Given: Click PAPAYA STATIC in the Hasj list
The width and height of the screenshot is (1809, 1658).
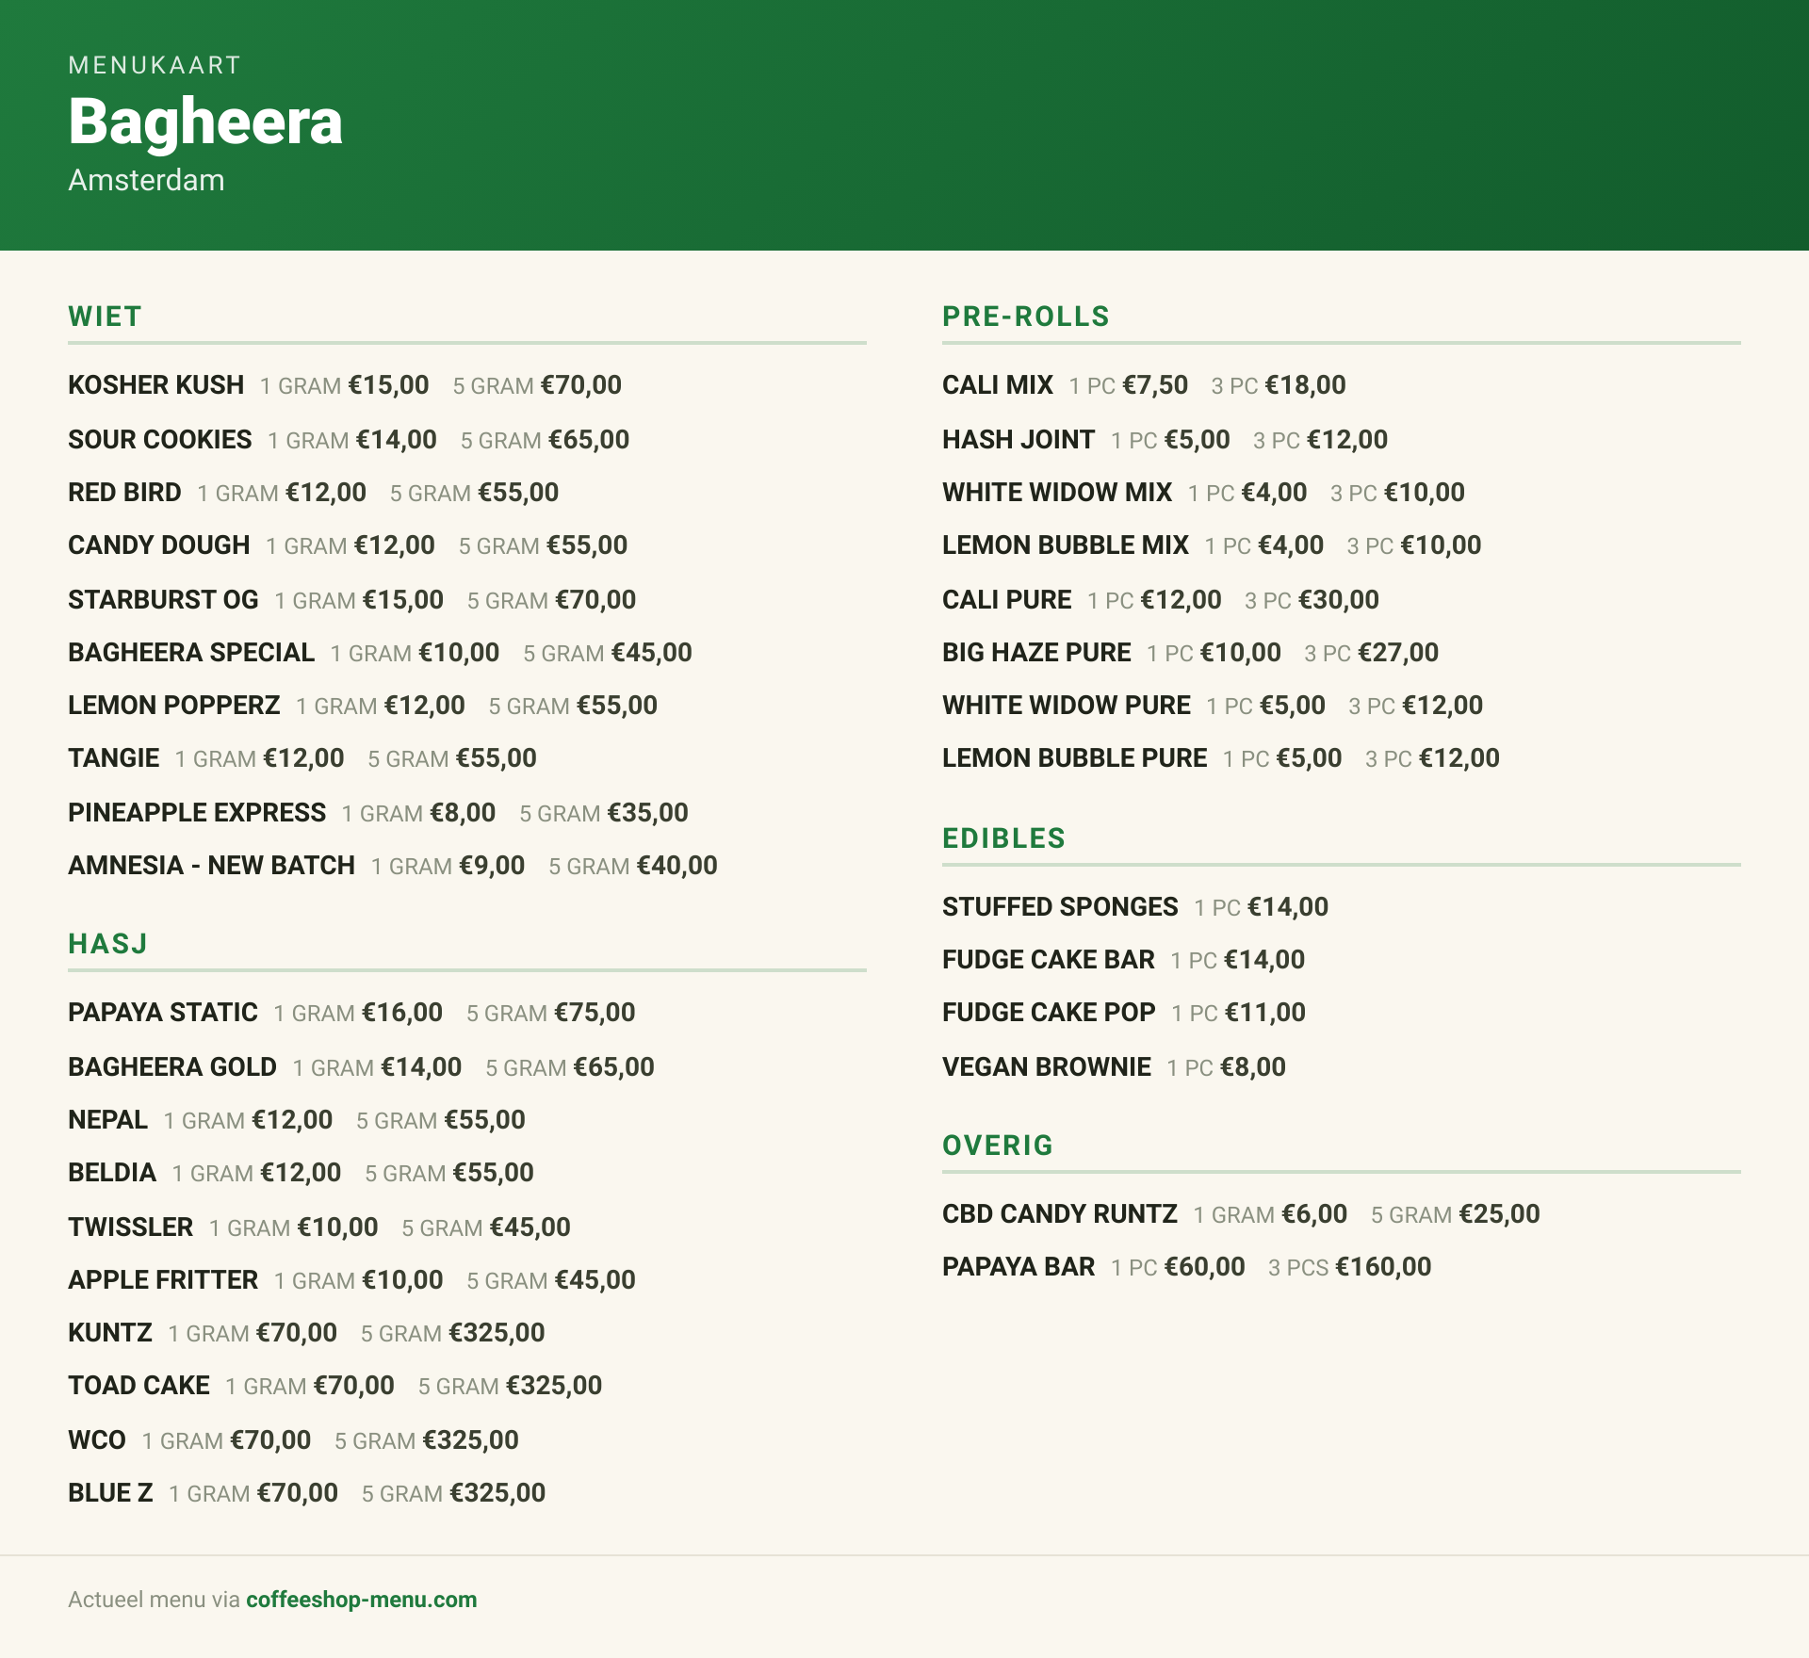Looking at the screenshot, I should click(162, 1013).
